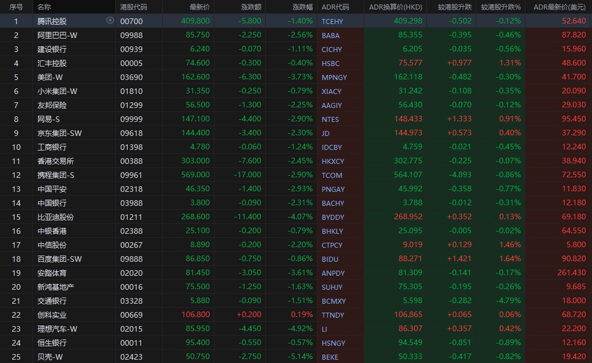Click HK stock code 01211
The width and height of the screenshot is (592, 363).
131,217
